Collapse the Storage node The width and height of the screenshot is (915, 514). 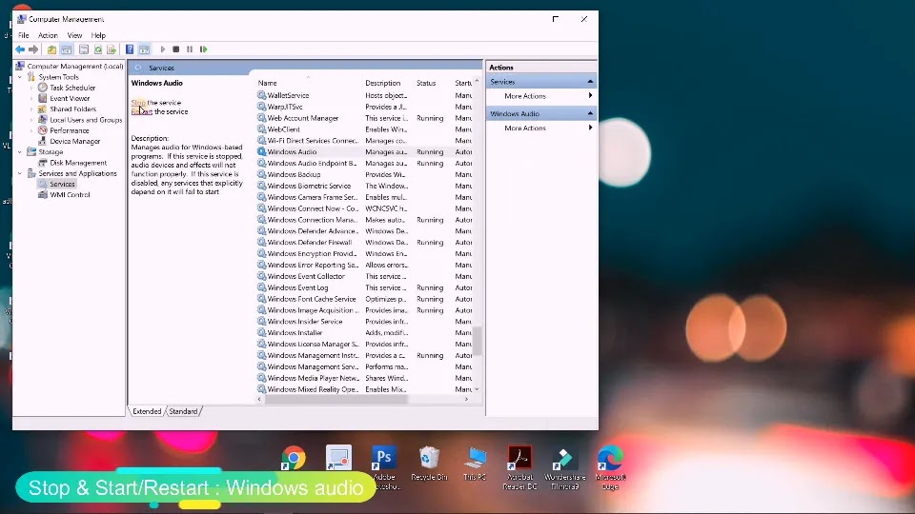[20, 152]
